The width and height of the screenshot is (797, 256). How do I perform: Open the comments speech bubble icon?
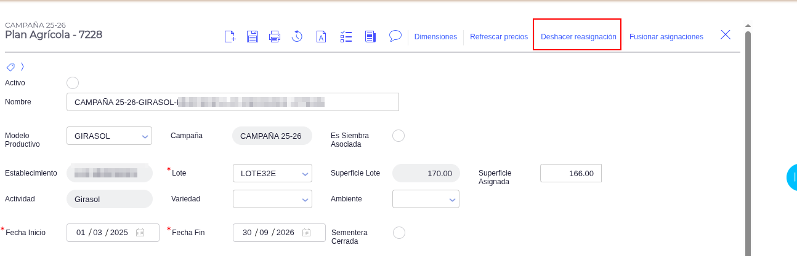click(x=395, y=36)
